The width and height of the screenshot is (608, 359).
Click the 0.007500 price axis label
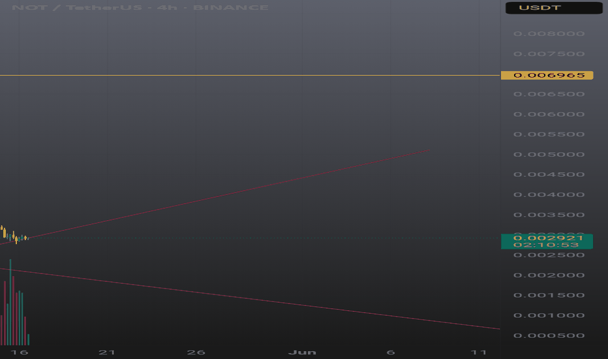pos(549,54)
